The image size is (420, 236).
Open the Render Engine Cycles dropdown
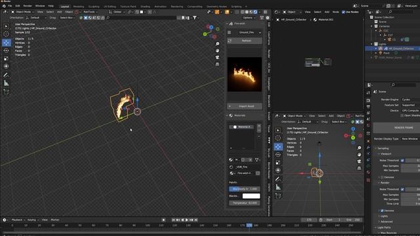pyautogui.click(x=410, y=100)
